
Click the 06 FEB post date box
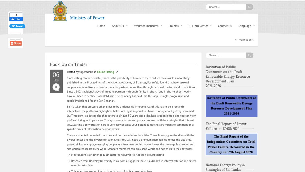click(56, 81)
